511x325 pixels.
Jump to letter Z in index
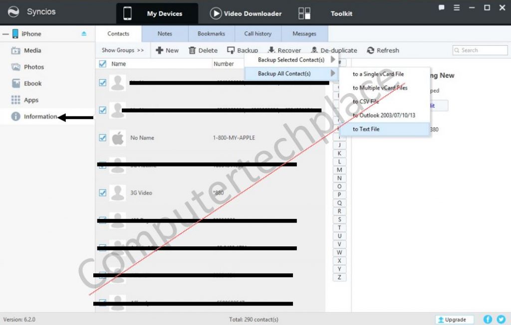[339, 277]
